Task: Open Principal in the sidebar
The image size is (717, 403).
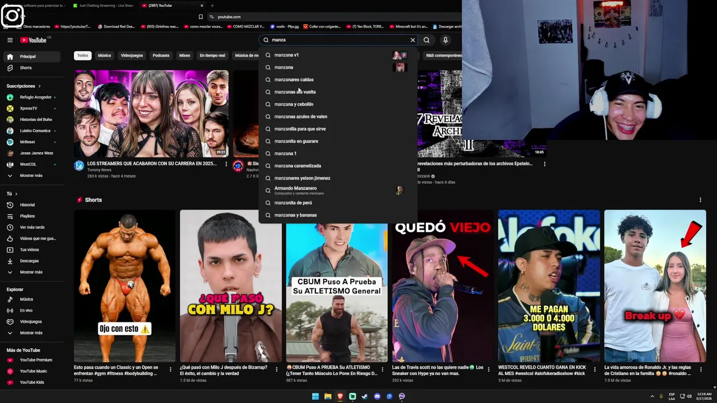Action: 32,57
